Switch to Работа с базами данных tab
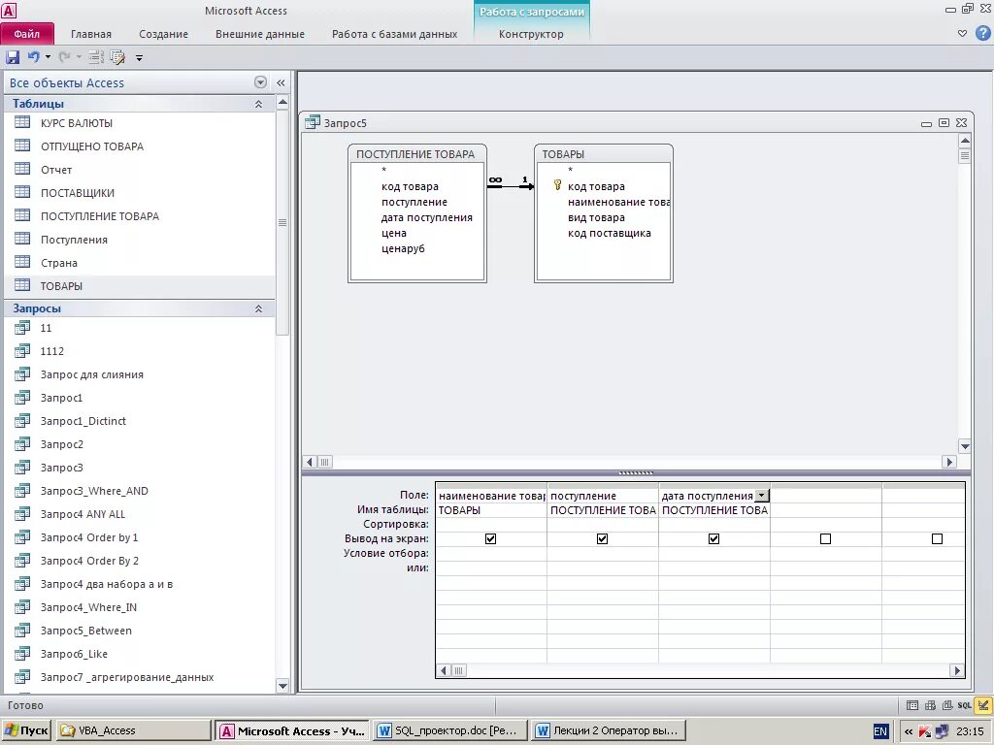994x745 pixels. (x=394, y=34)
